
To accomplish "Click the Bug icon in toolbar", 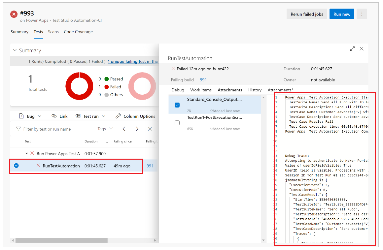I will 22,116.
